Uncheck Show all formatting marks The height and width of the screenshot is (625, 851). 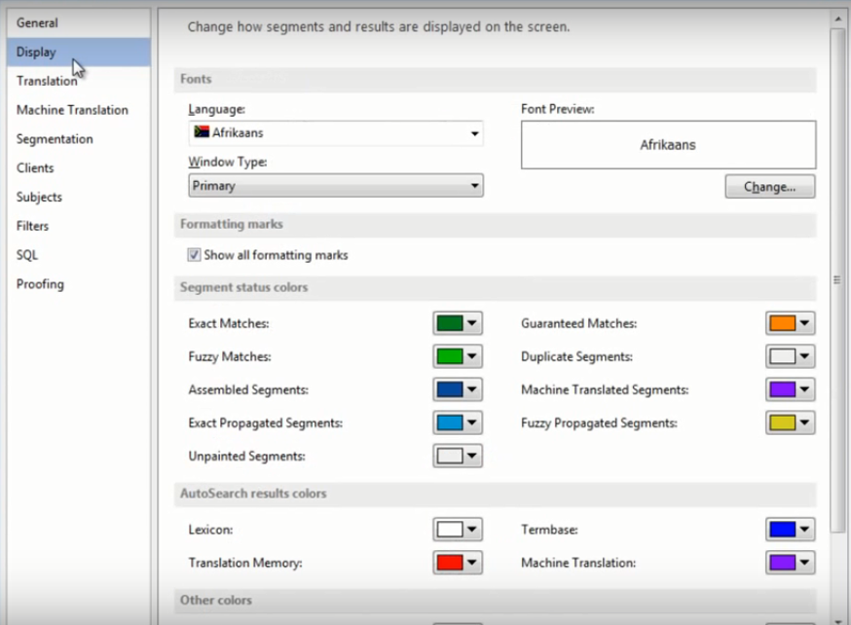[195, 255]
